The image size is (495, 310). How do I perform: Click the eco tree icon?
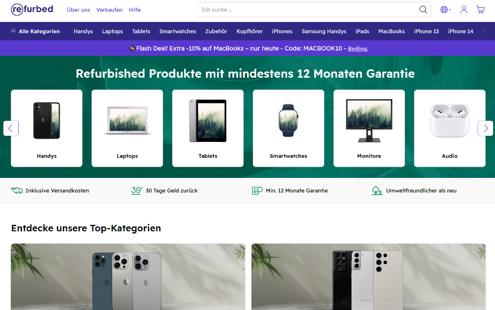click(x=377, y=191)
